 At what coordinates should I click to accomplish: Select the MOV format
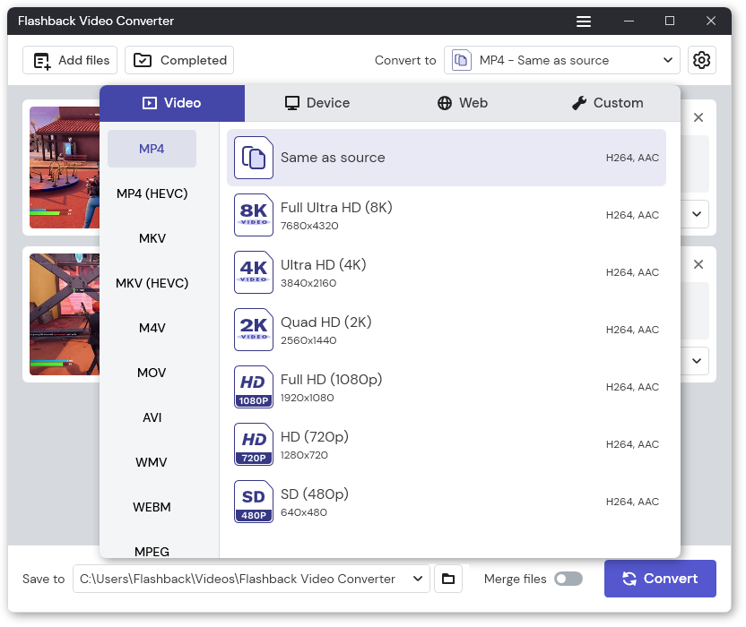coord(152,373)
